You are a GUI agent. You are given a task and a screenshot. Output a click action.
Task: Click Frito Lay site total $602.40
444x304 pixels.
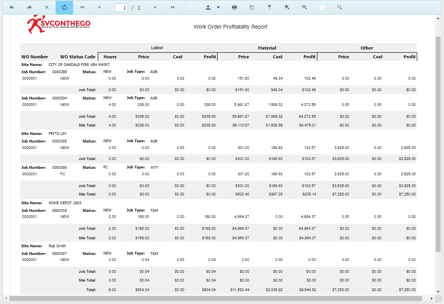pos(242,194)
